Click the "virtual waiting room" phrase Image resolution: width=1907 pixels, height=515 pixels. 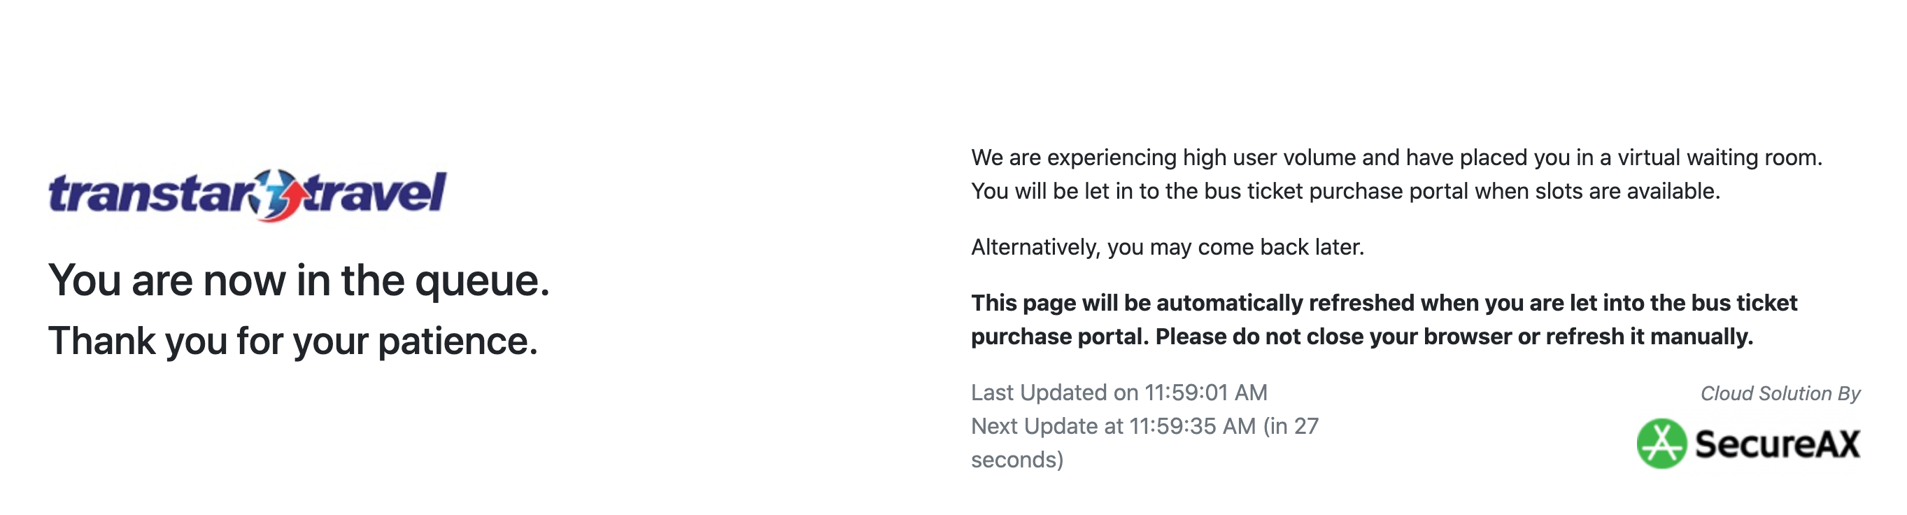1719,157
